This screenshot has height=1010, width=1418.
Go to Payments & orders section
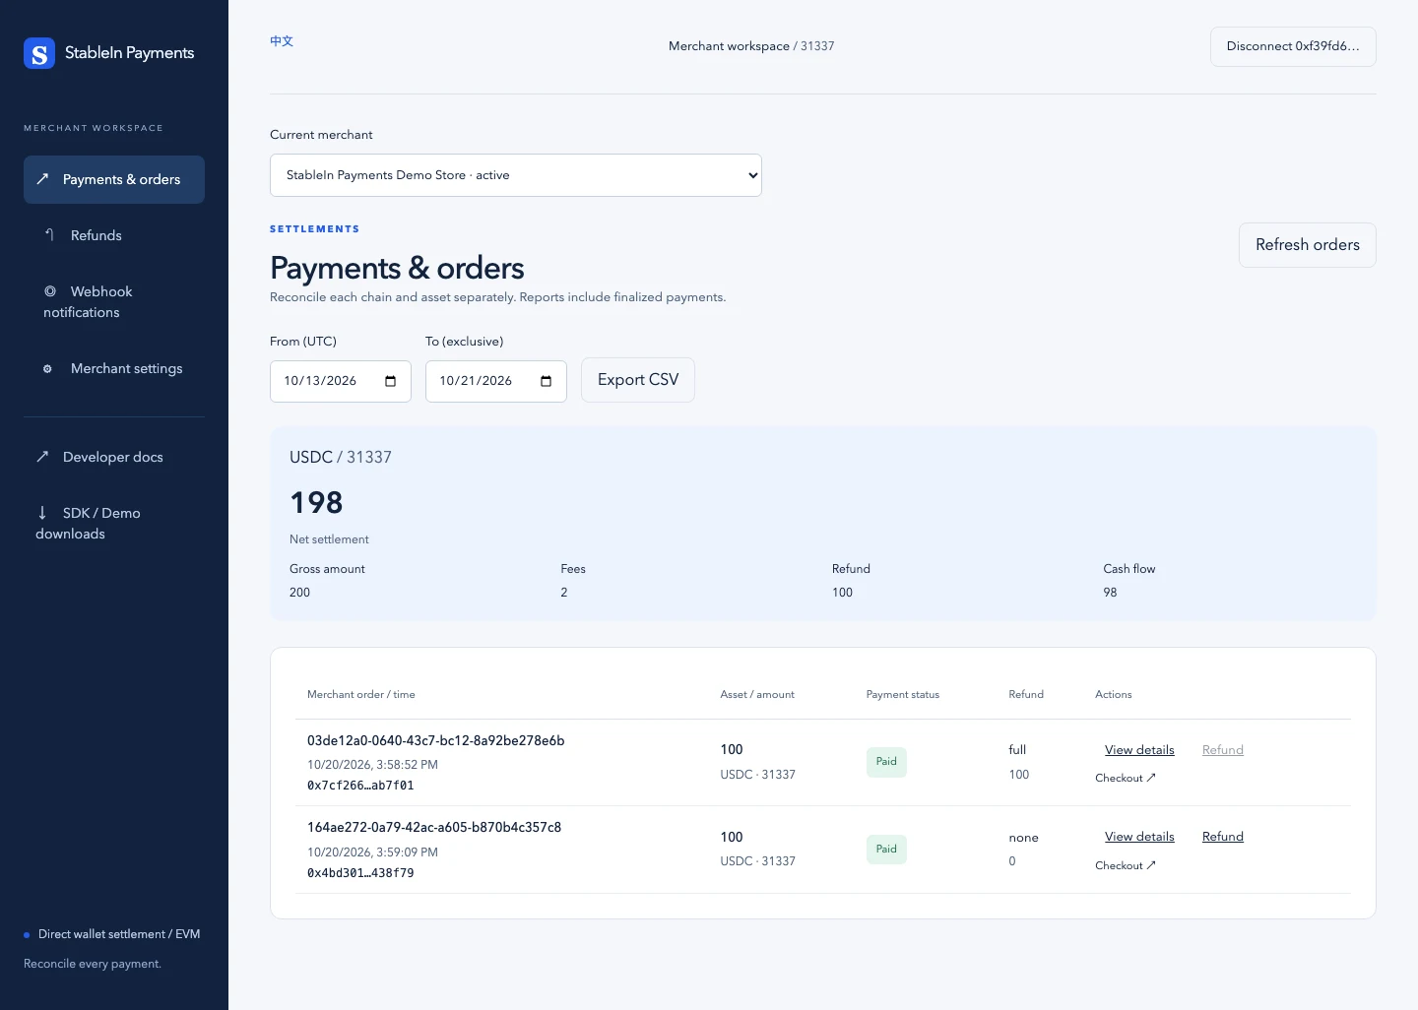tap(114, 180)
